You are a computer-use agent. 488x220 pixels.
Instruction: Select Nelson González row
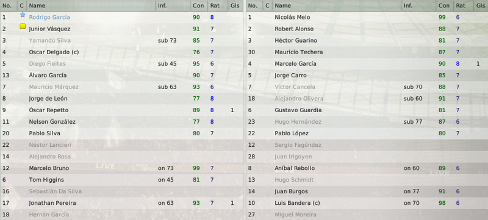[121, 122]
